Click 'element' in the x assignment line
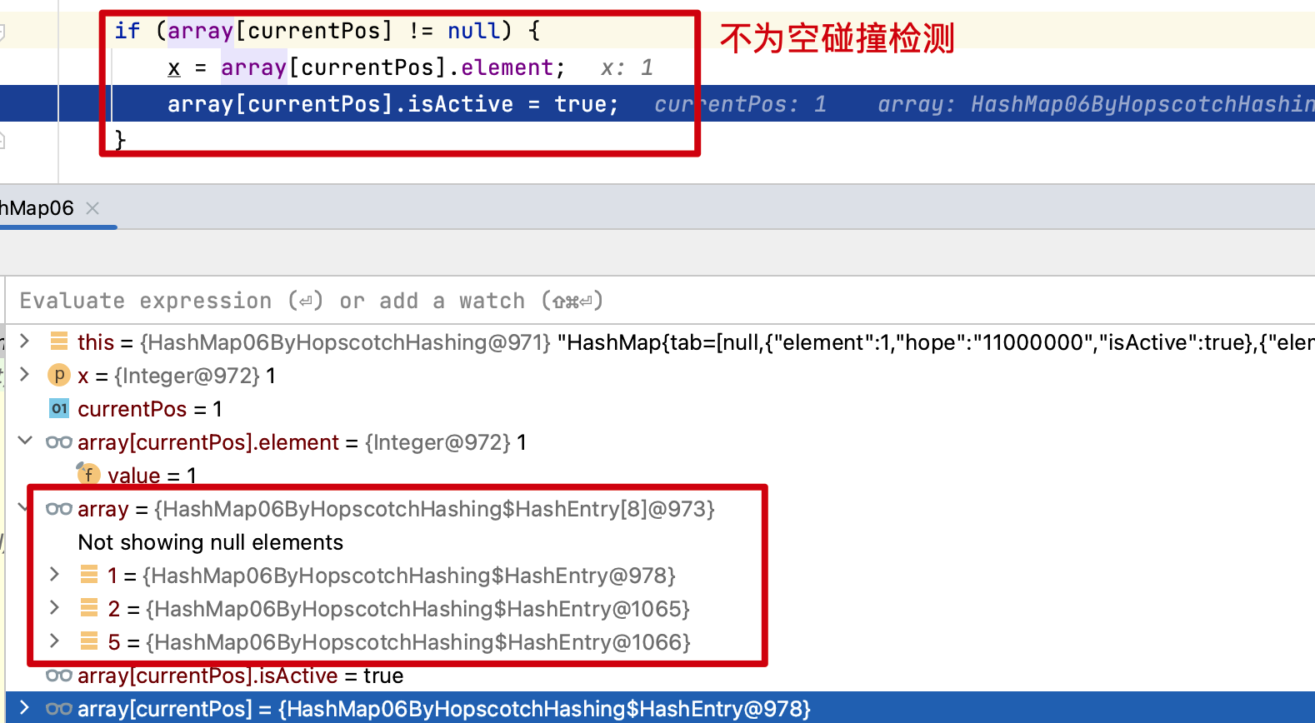Screen dimensions: 1315x723 coord(507,67)
